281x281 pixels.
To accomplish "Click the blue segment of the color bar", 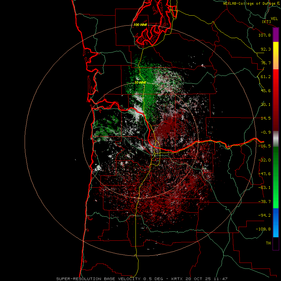I will [x=276, y=223].
